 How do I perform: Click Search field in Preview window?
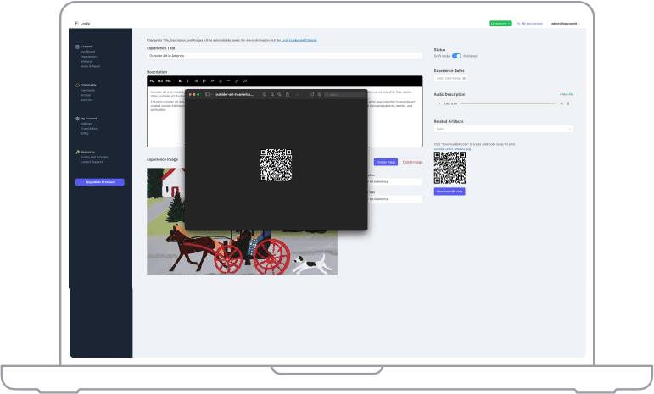[x=344, y=95]
